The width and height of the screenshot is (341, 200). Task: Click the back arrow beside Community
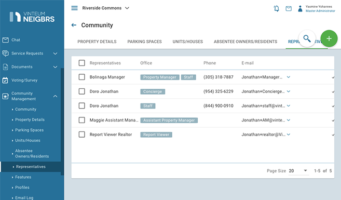click(74, 25)
